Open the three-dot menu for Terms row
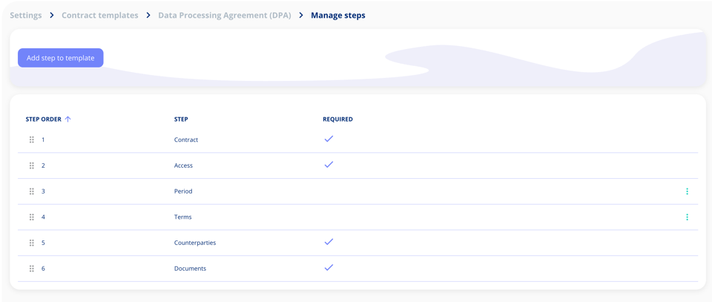The image size is (712, 302). [x=687, y=217]
